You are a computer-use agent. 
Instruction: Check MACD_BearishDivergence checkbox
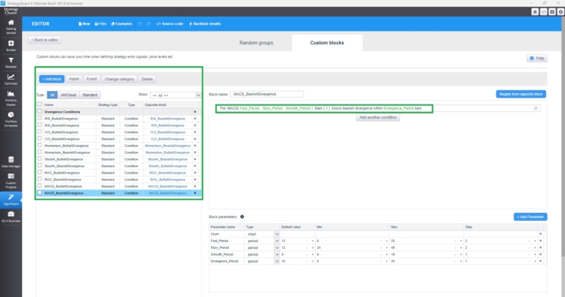click(40, 192)
